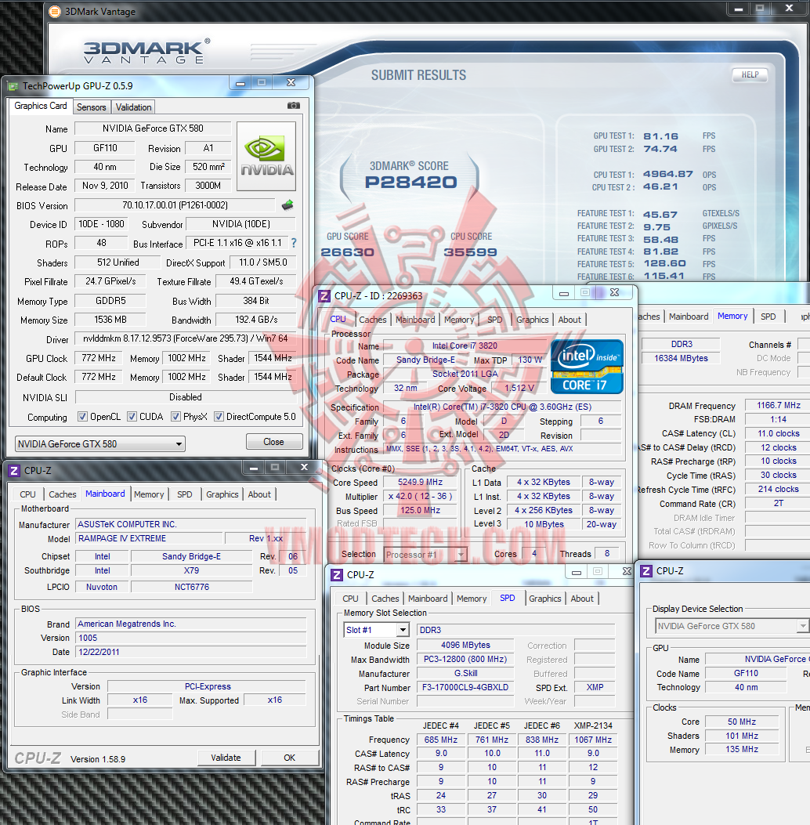Viewport: 810px width, 825px height.
Task: Click the Multiplier x 42.0 value
Action: coord(420,496)
